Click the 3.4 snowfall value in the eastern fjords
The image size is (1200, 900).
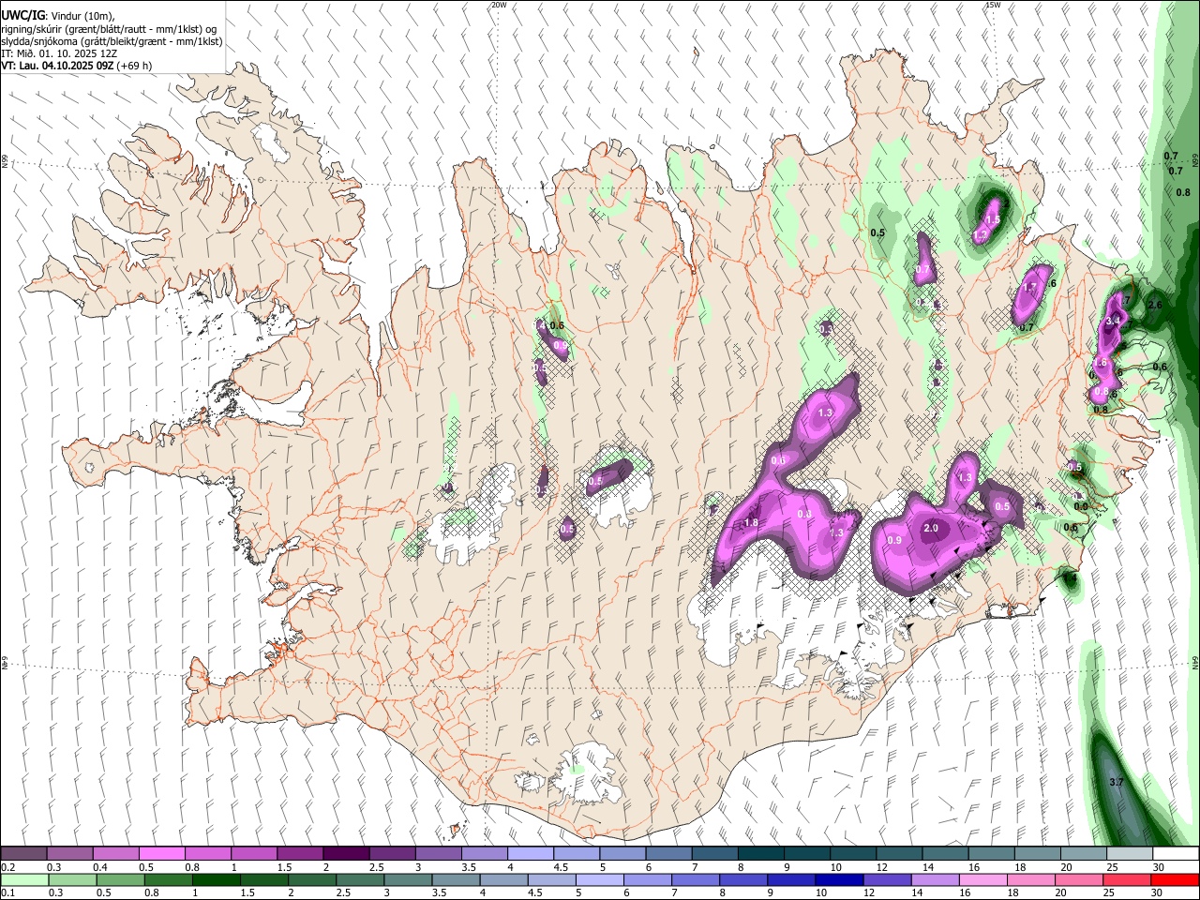(1113, 322)
